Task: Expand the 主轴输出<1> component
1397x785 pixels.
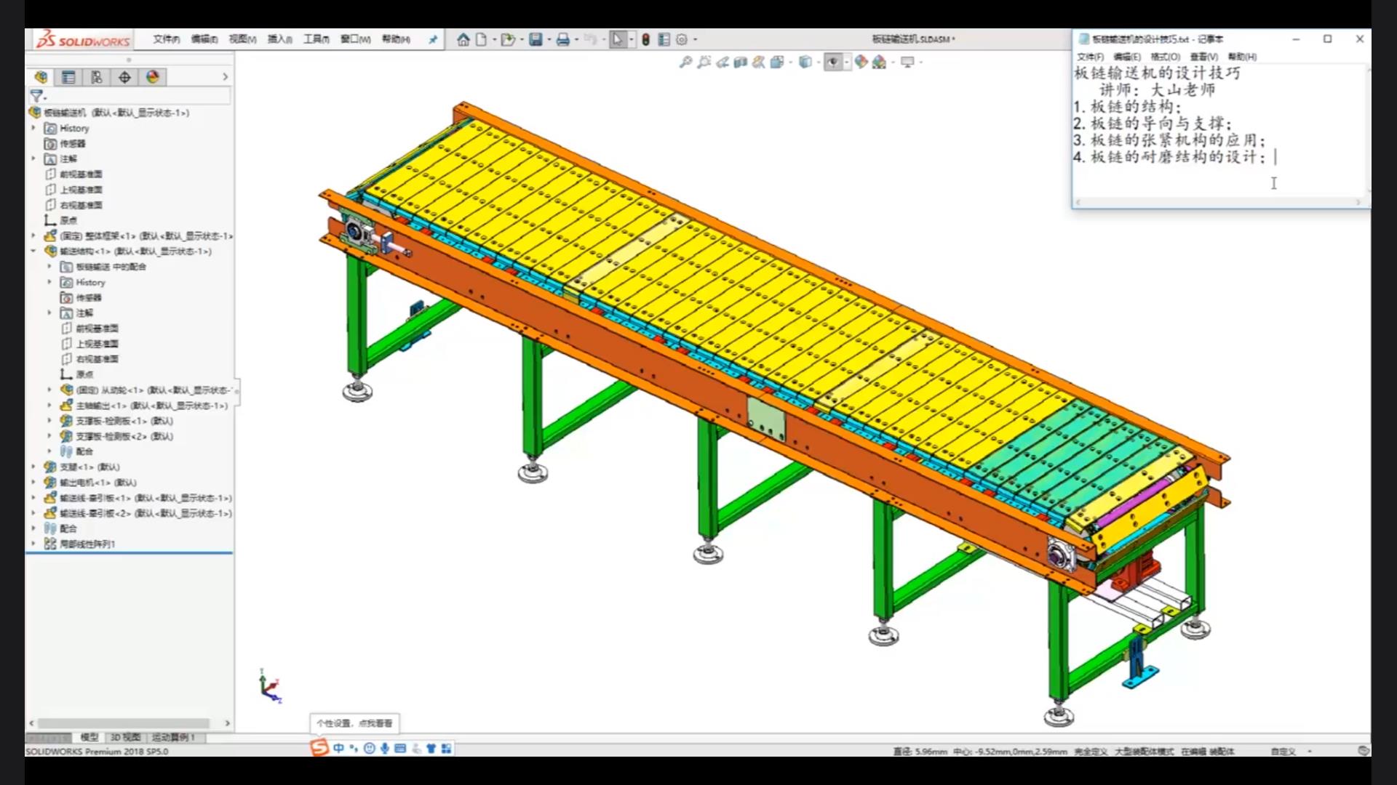Action: pos(49,405)
